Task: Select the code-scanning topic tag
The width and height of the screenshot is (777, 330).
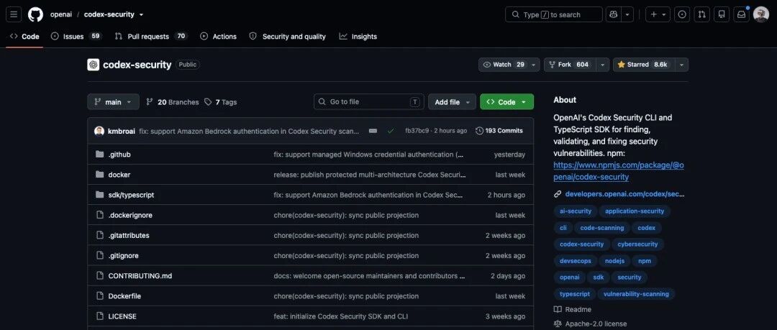Action: [602, 228]
